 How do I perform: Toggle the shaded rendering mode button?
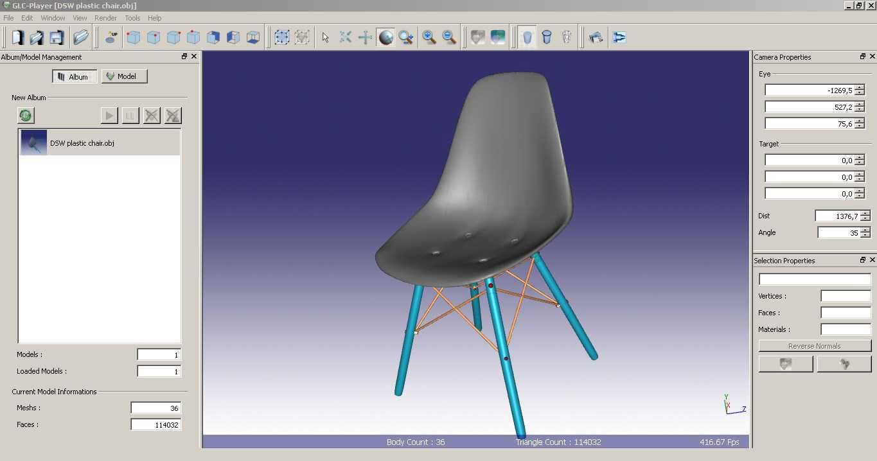(527, 37)
